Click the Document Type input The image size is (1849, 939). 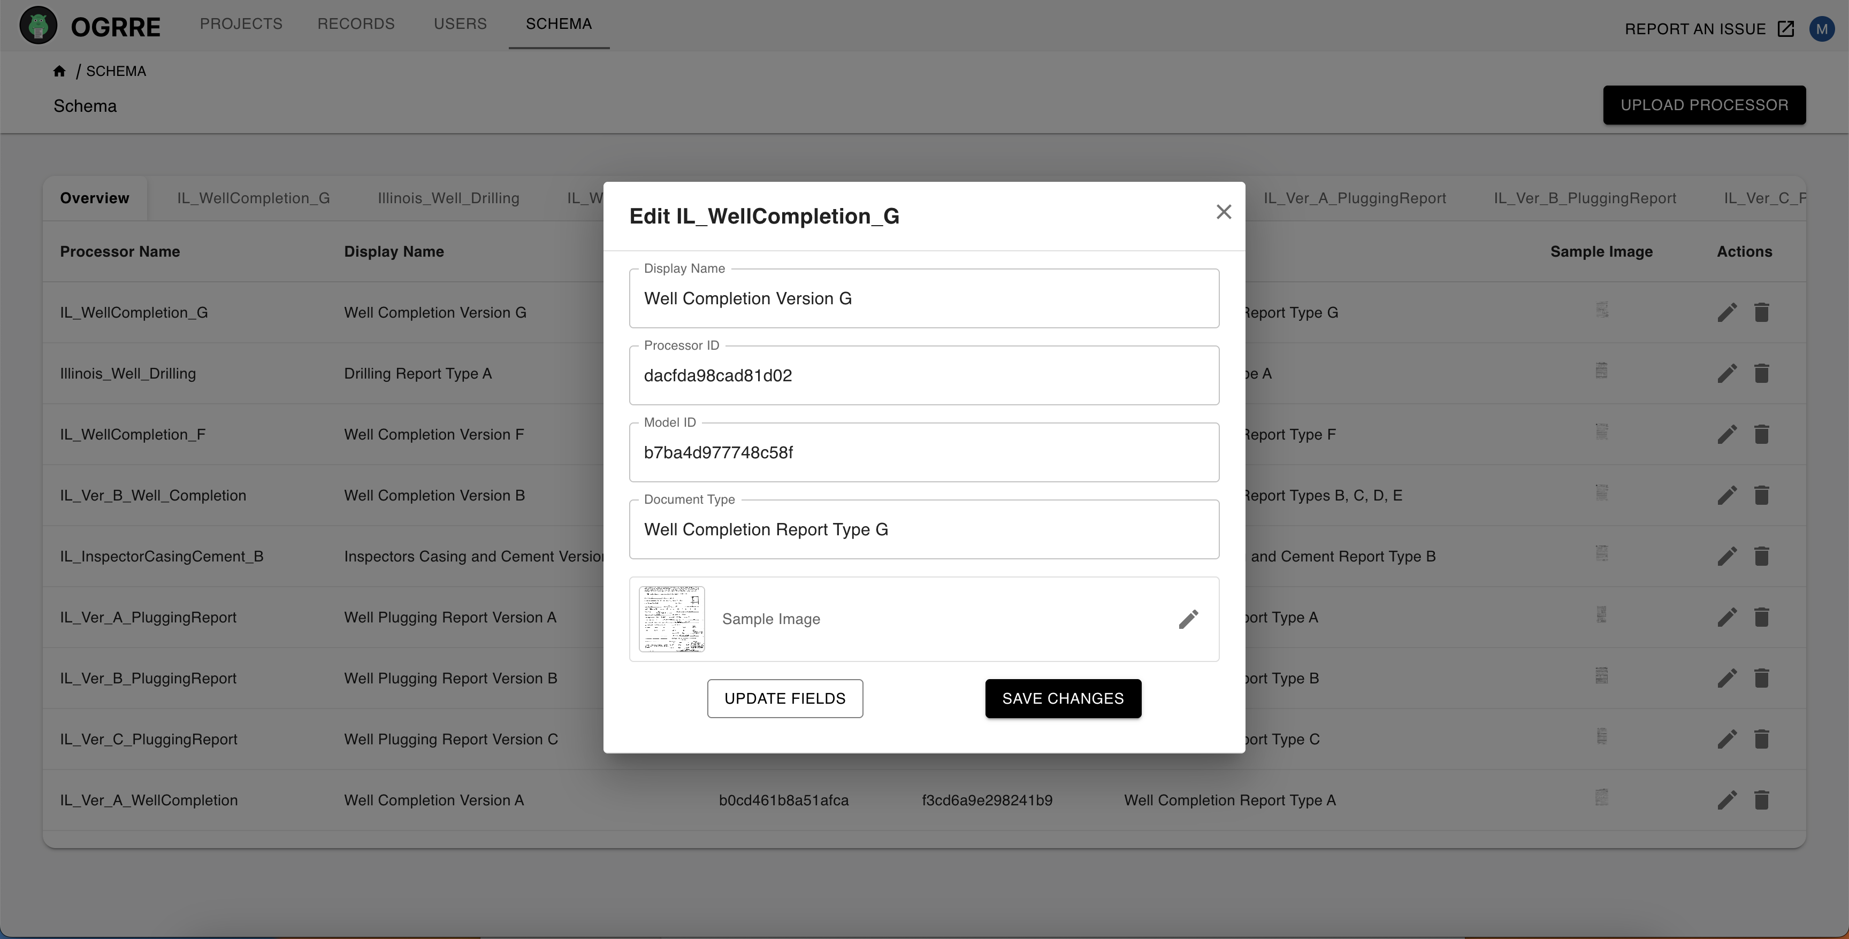click(923, 529)
